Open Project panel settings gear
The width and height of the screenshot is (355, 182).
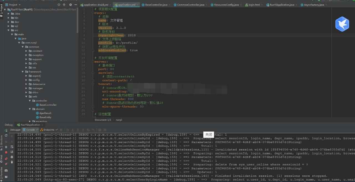70,5
